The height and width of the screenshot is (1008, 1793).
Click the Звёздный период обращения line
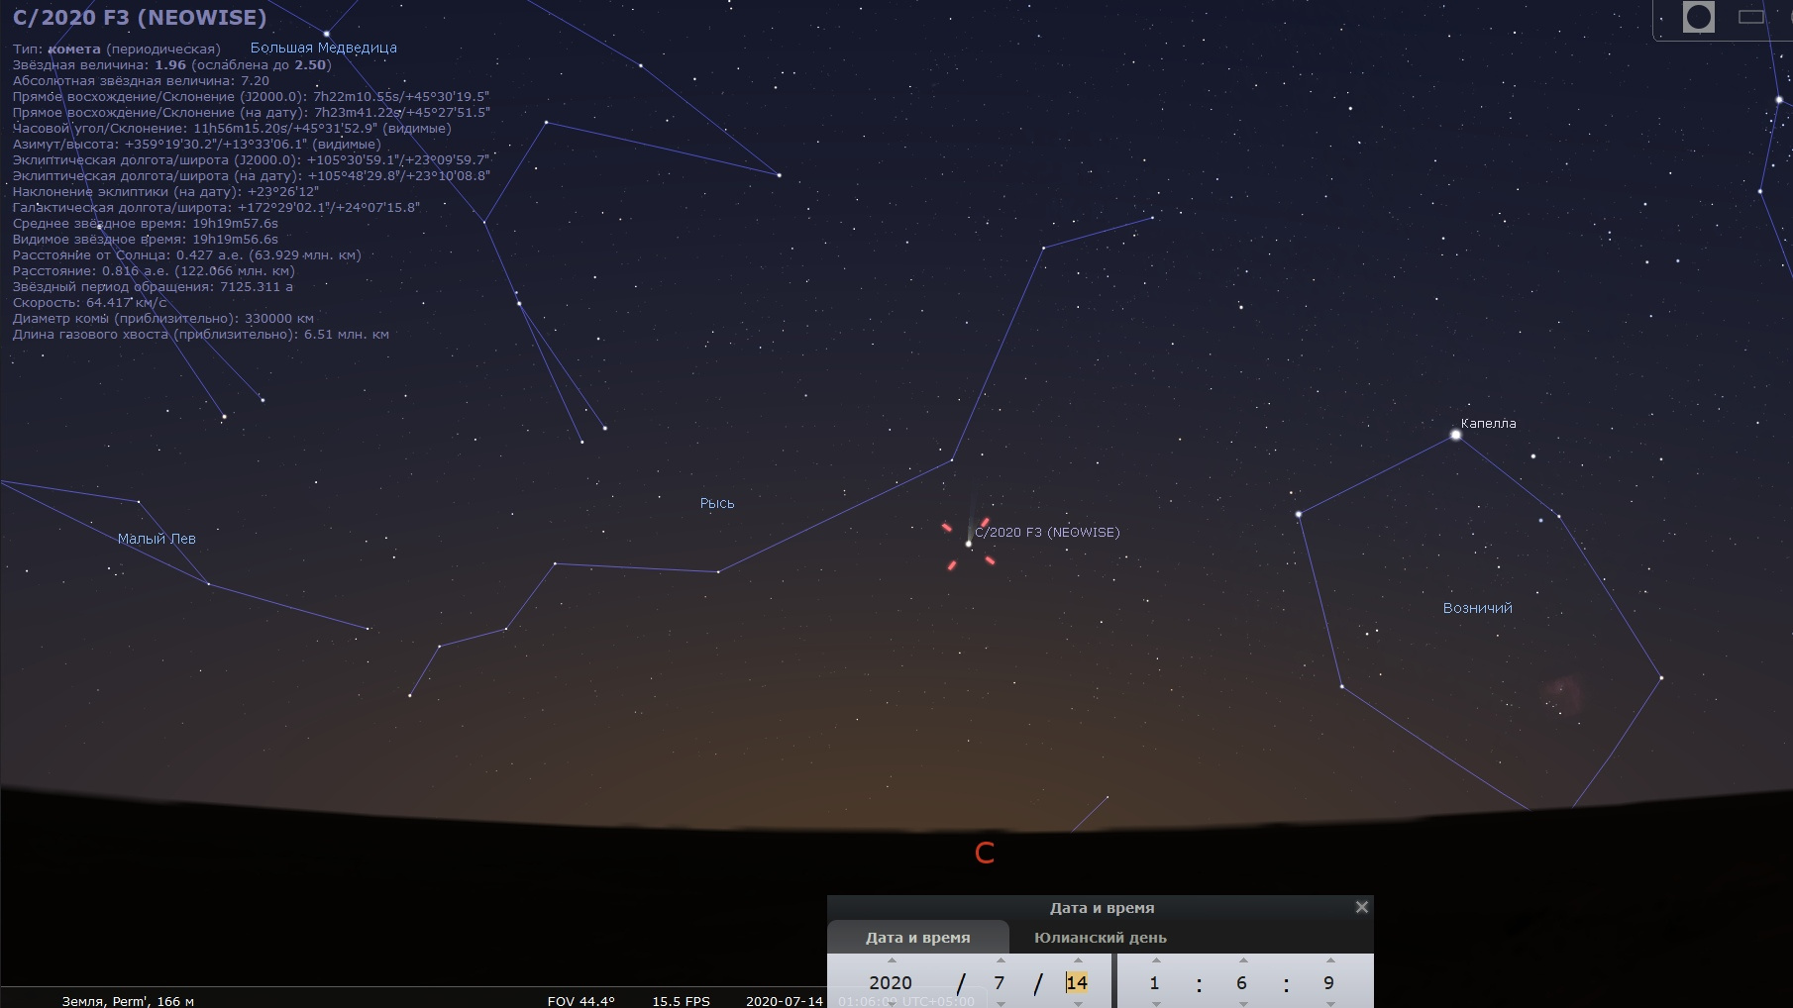(153, 286)
